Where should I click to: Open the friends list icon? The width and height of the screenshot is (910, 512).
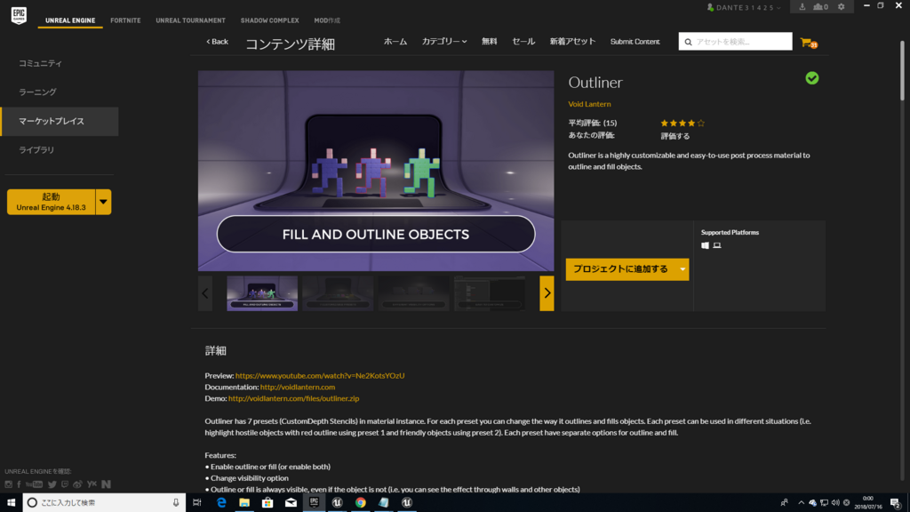tap(817, 6)
